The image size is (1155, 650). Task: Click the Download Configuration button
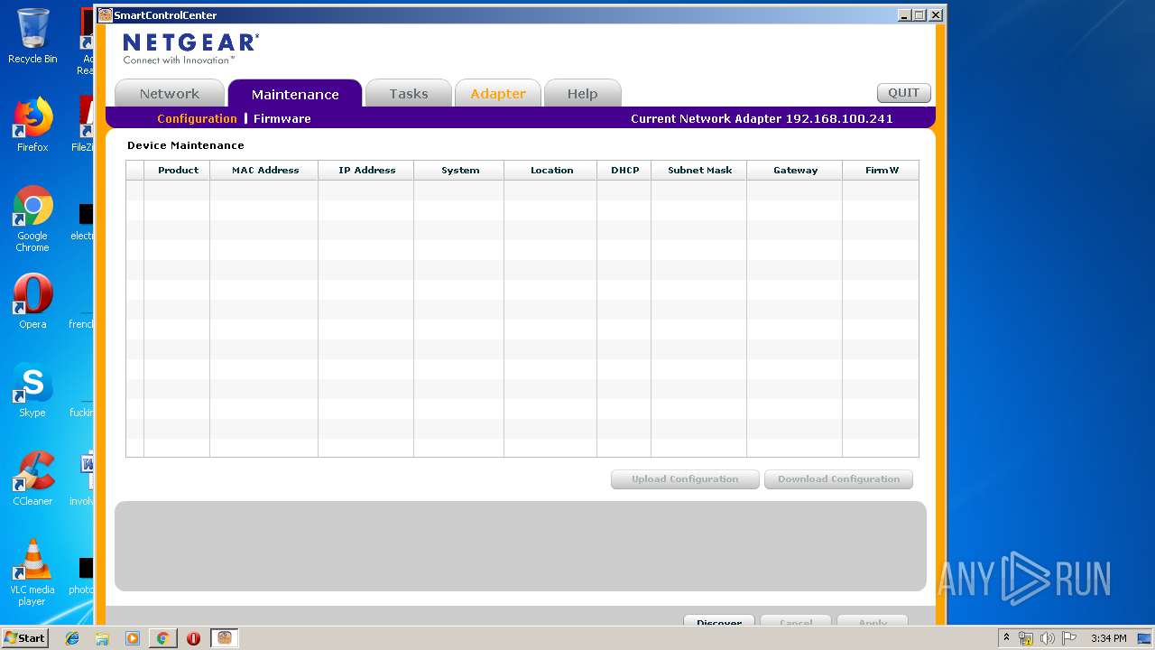[838, 479]
